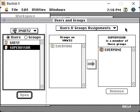140x112 pixels.
Task: Select the Groups radio button
Action: pos(26,37)
